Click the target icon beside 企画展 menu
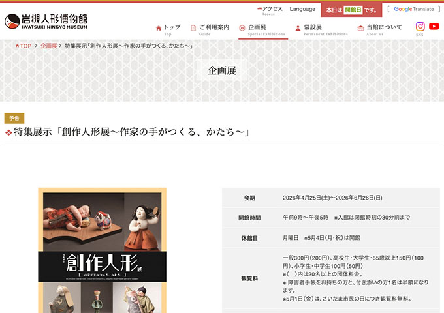 tap(242, 27)
